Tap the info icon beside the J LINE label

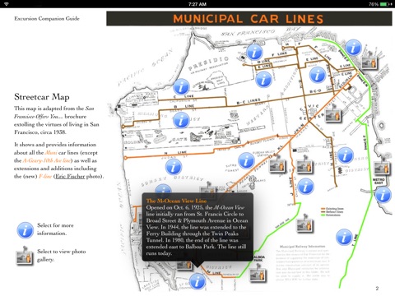[305, 187]
